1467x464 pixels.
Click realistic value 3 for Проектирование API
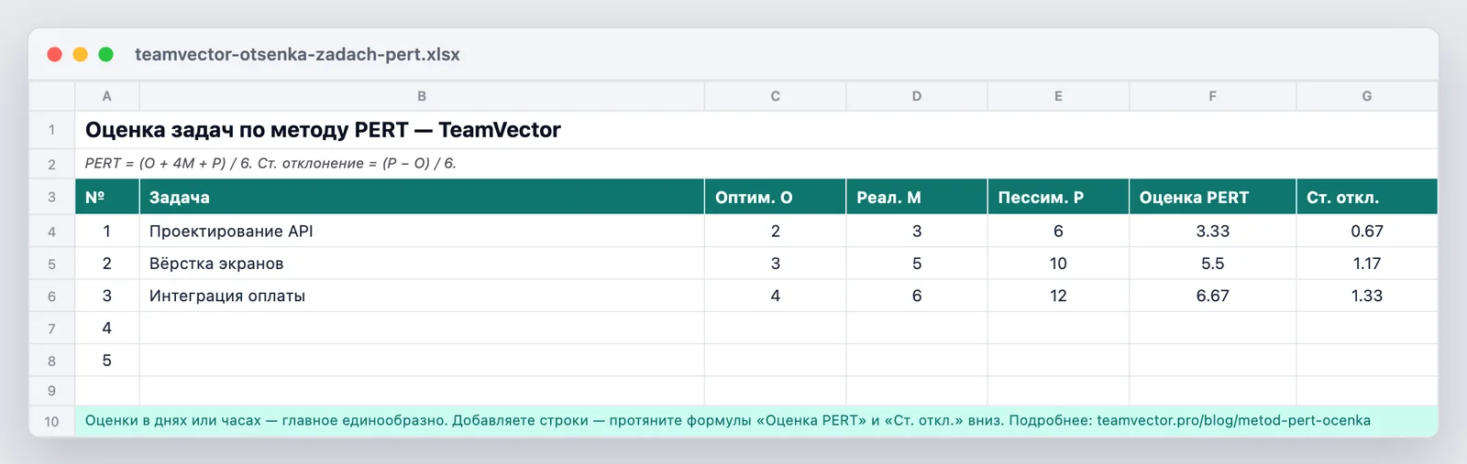pos(917,232)
